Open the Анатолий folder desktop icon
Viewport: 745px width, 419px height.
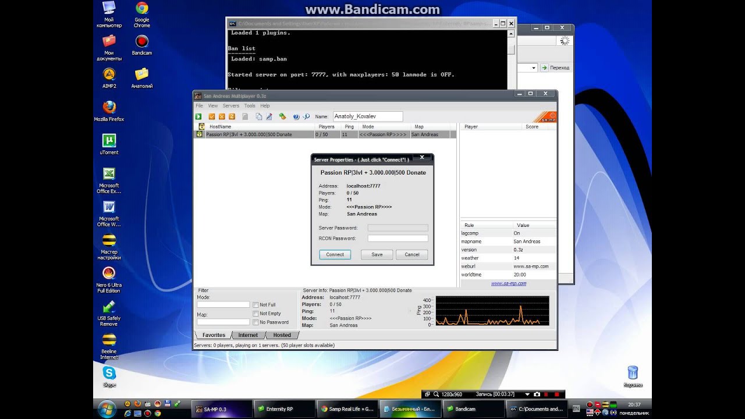pyautogui.click(x=141, y=78)
